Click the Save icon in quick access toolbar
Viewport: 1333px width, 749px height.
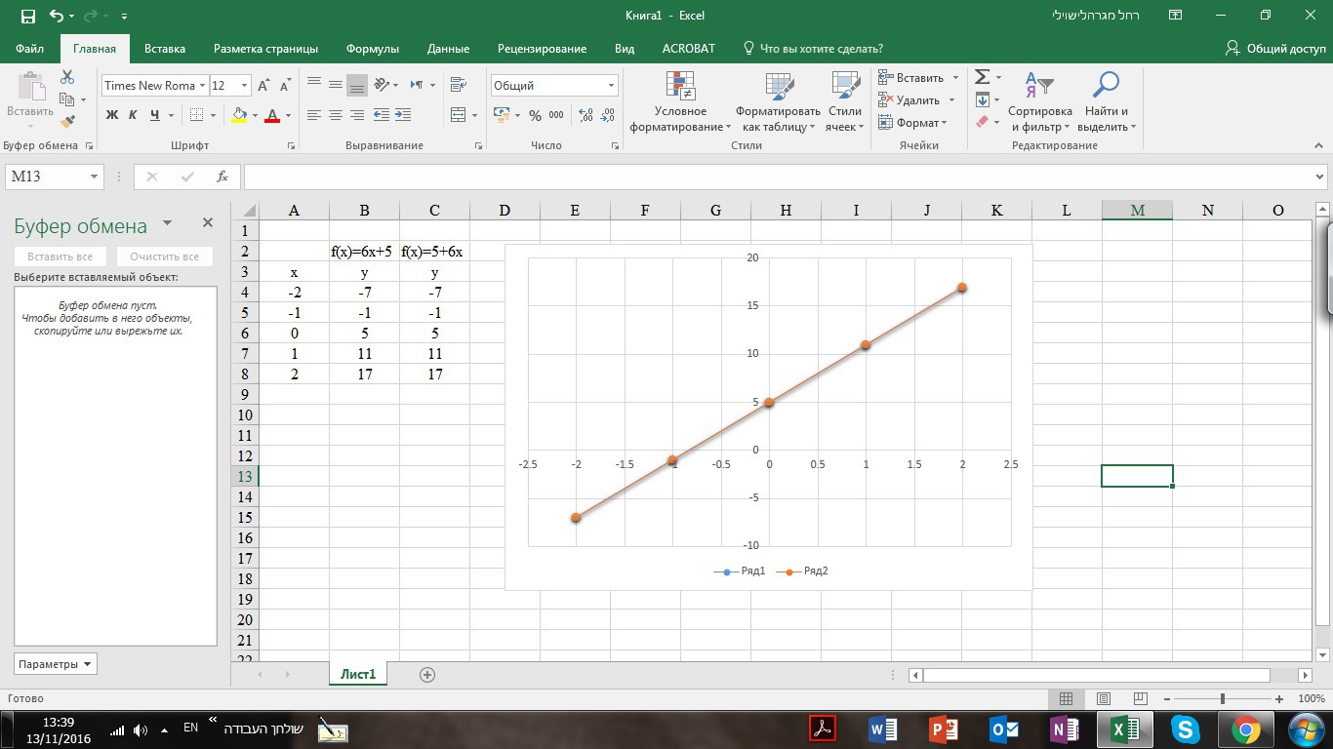(x=27, y=16)
